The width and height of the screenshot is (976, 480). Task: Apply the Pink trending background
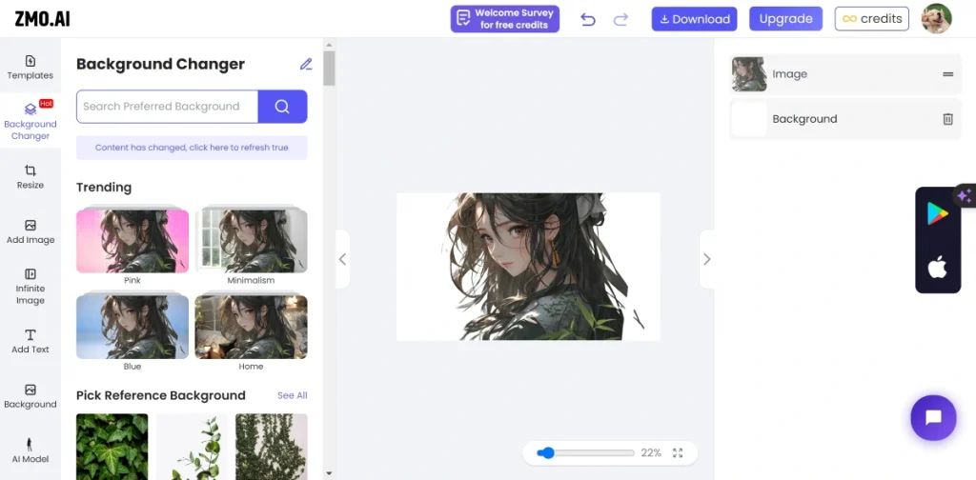(132, 241)
